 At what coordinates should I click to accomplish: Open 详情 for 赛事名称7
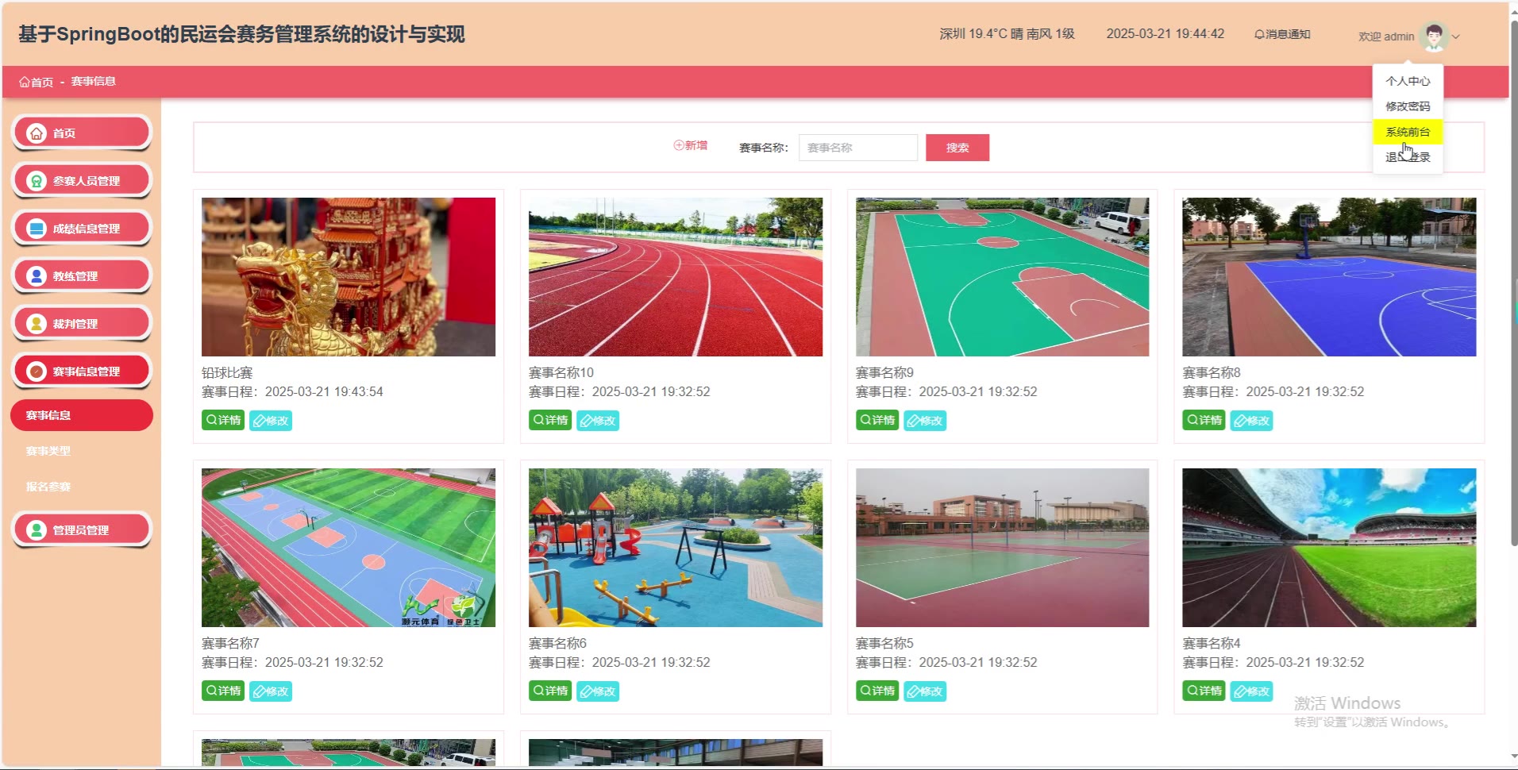(x=223, y=691)
